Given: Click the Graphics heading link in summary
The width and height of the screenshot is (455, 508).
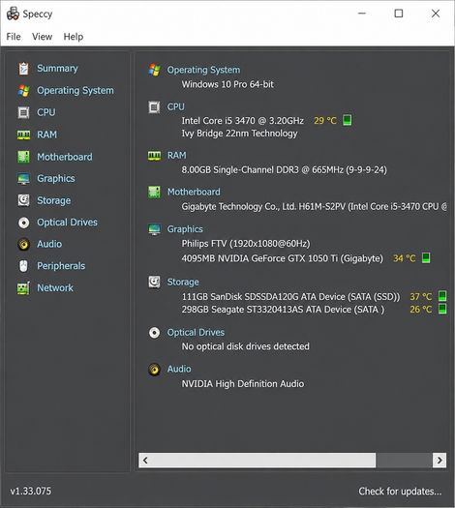Looking at the screenshot, I should pos(185,229).
